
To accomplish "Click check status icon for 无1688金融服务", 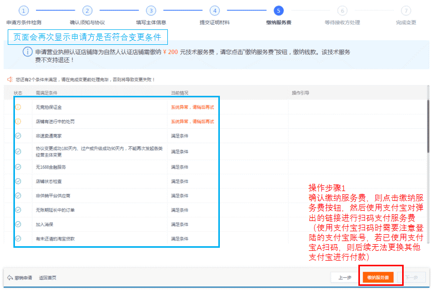I will 18,167.
